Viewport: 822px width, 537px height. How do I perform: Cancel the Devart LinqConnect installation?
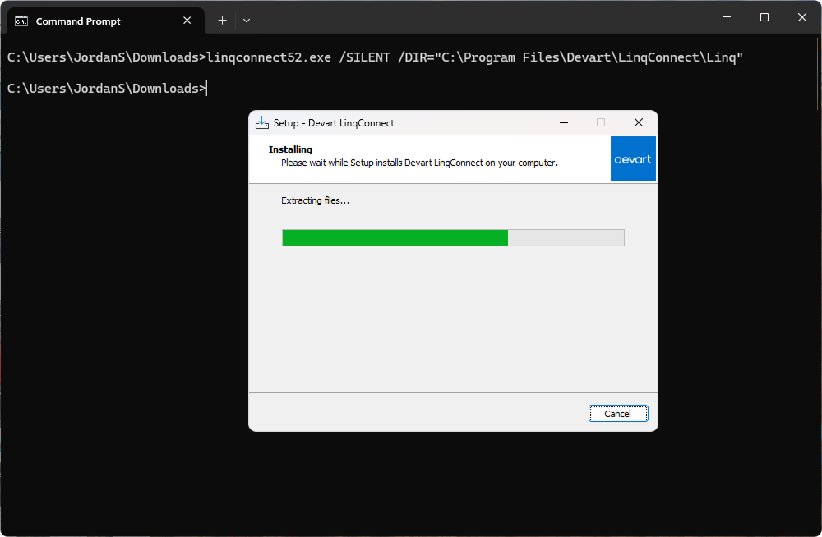pyautogui.click(x=618, y=413)
